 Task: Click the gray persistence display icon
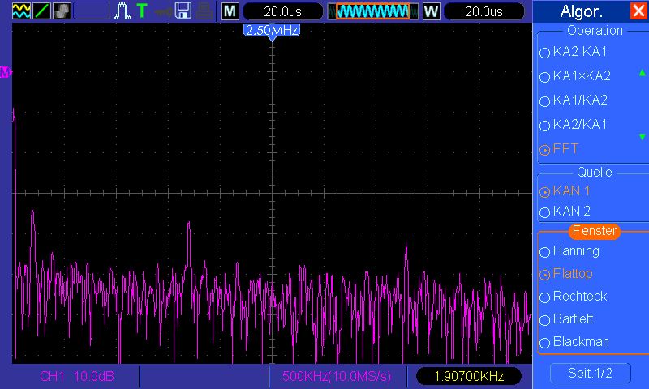pyautogui.click(x=62, y=11)
